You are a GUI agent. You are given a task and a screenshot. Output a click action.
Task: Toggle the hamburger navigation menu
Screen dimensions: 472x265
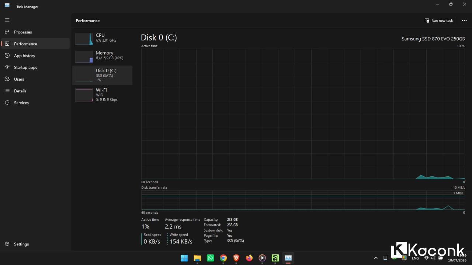(7, 20)
